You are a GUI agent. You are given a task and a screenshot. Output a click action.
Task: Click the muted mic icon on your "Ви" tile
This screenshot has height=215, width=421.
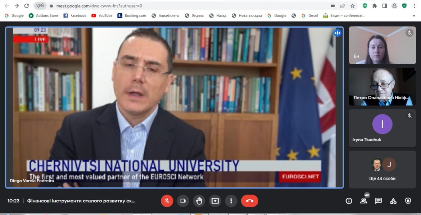point(409,33)
